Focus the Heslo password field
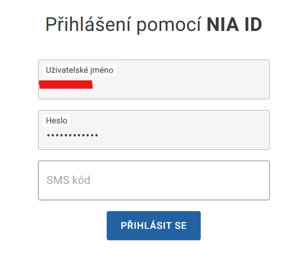 click(x=153, y=130)
